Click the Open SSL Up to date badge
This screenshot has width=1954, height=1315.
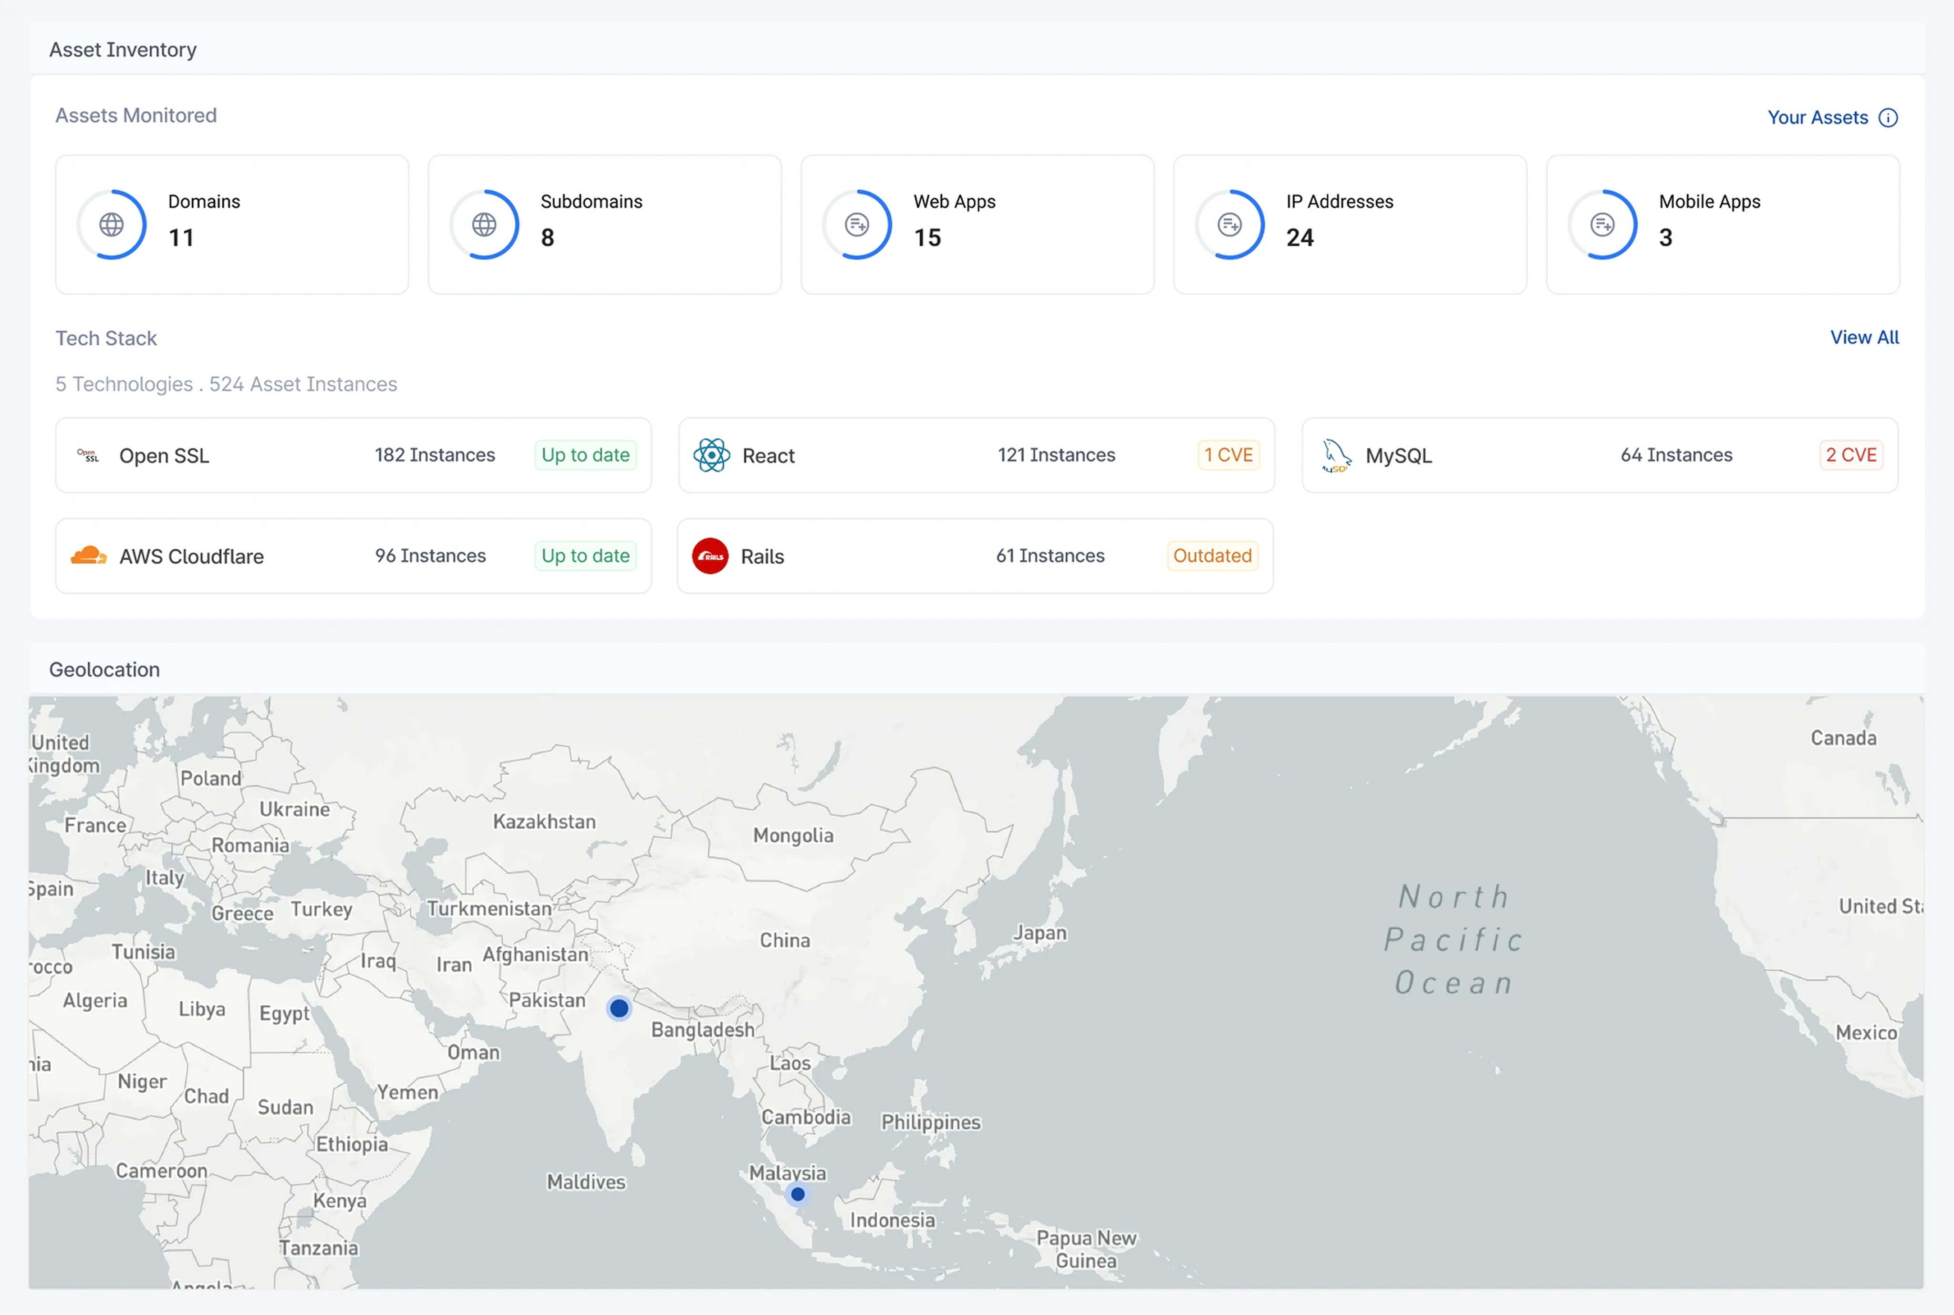click(x=586, y=455)
